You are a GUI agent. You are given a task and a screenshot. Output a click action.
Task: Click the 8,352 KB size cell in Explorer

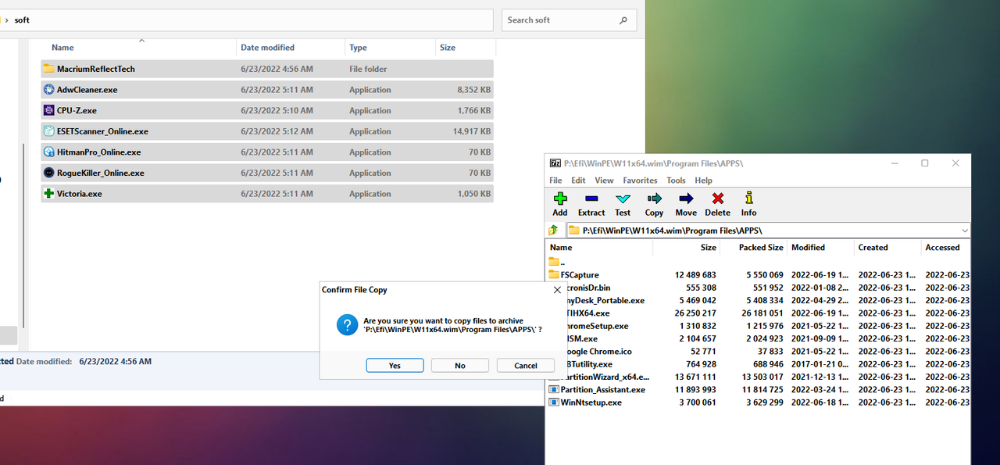474,90
